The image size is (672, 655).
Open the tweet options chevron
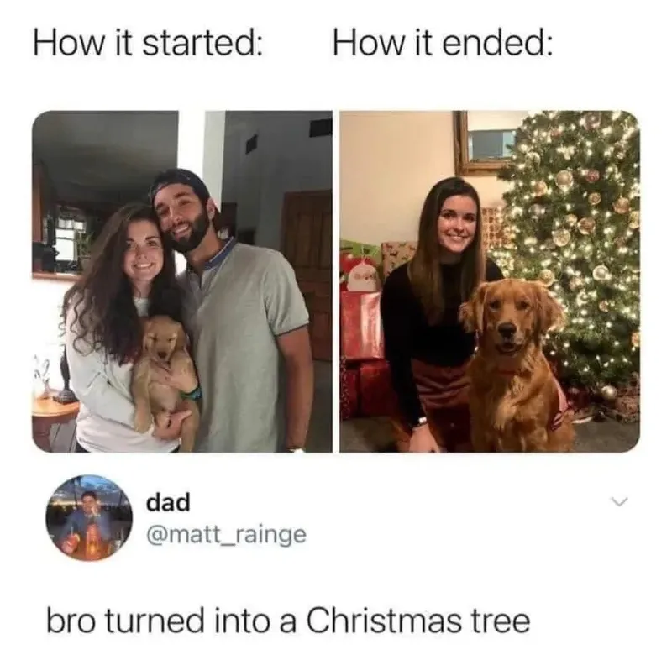click(x=619, y=500)
